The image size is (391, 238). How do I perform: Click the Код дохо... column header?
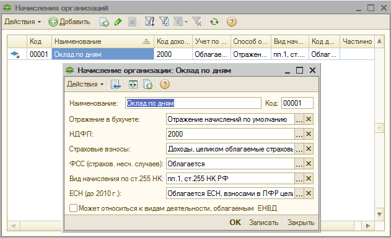[x=173, y=41]
